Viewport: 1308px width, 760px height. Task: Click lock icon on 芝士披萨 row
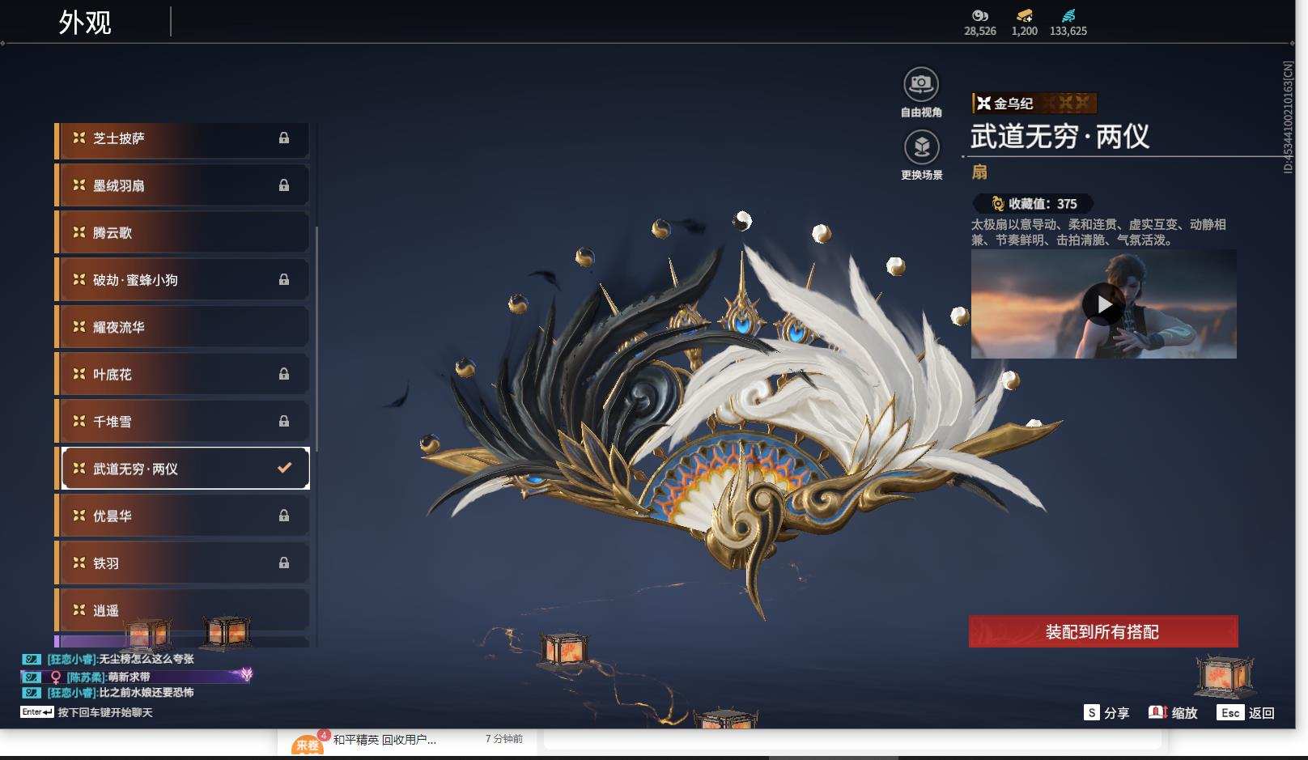click(x=284, y=138)
